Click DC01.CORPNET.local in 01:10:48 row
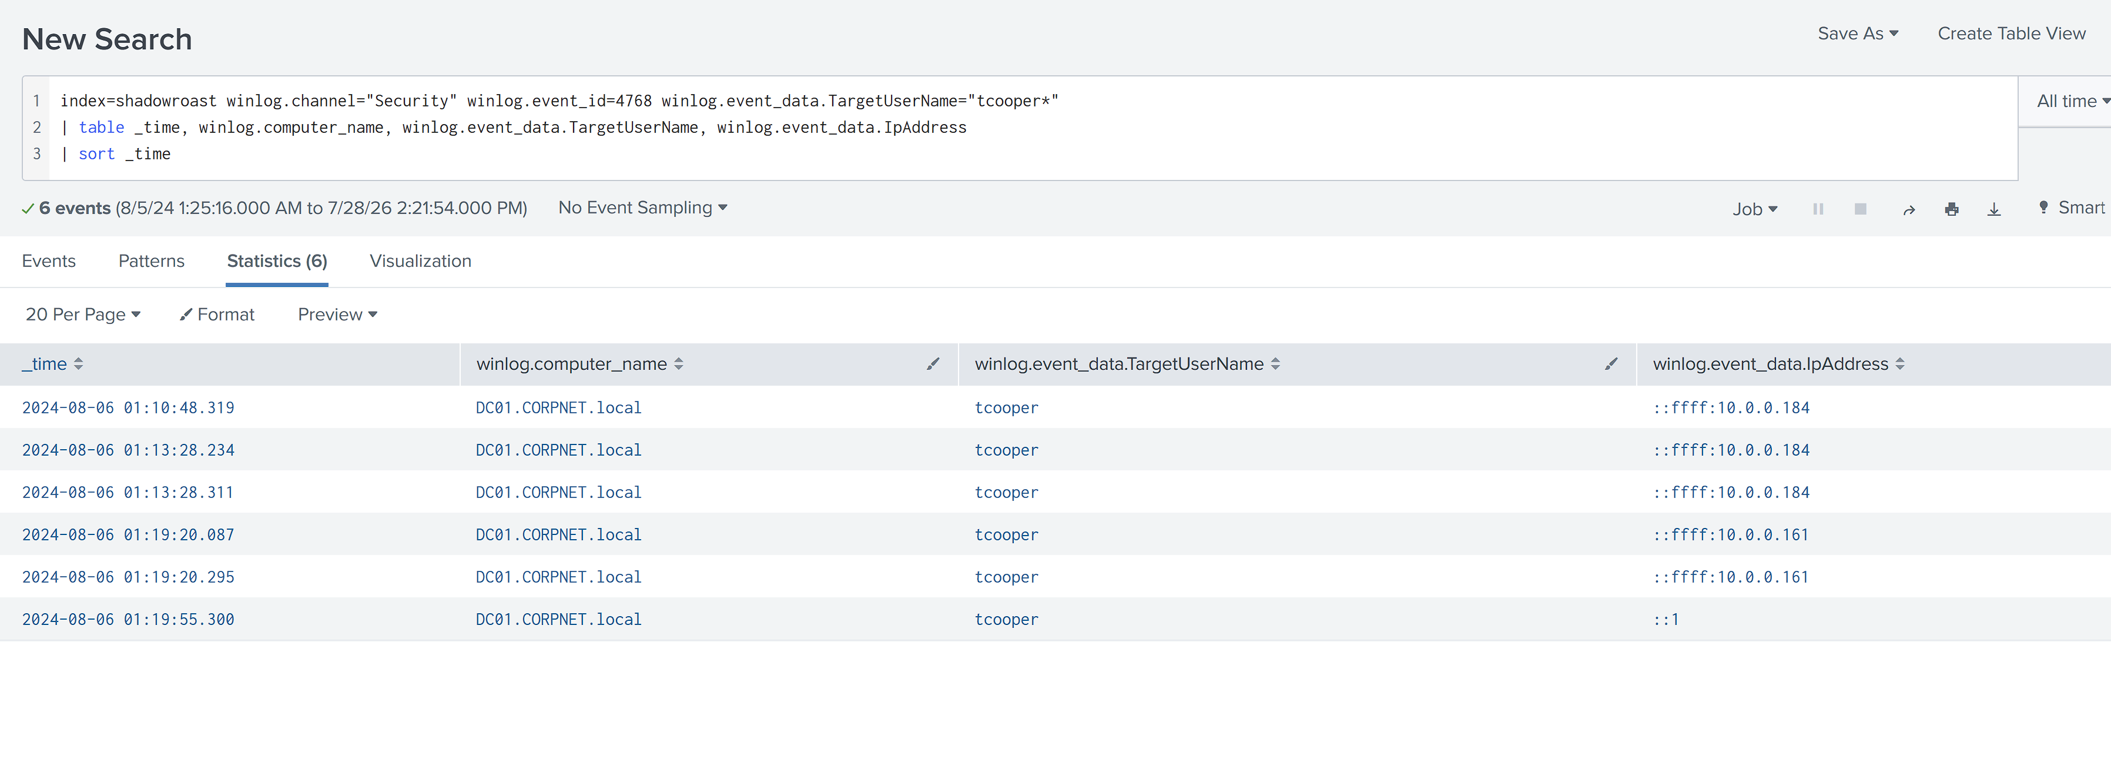 tap(558, 409)
